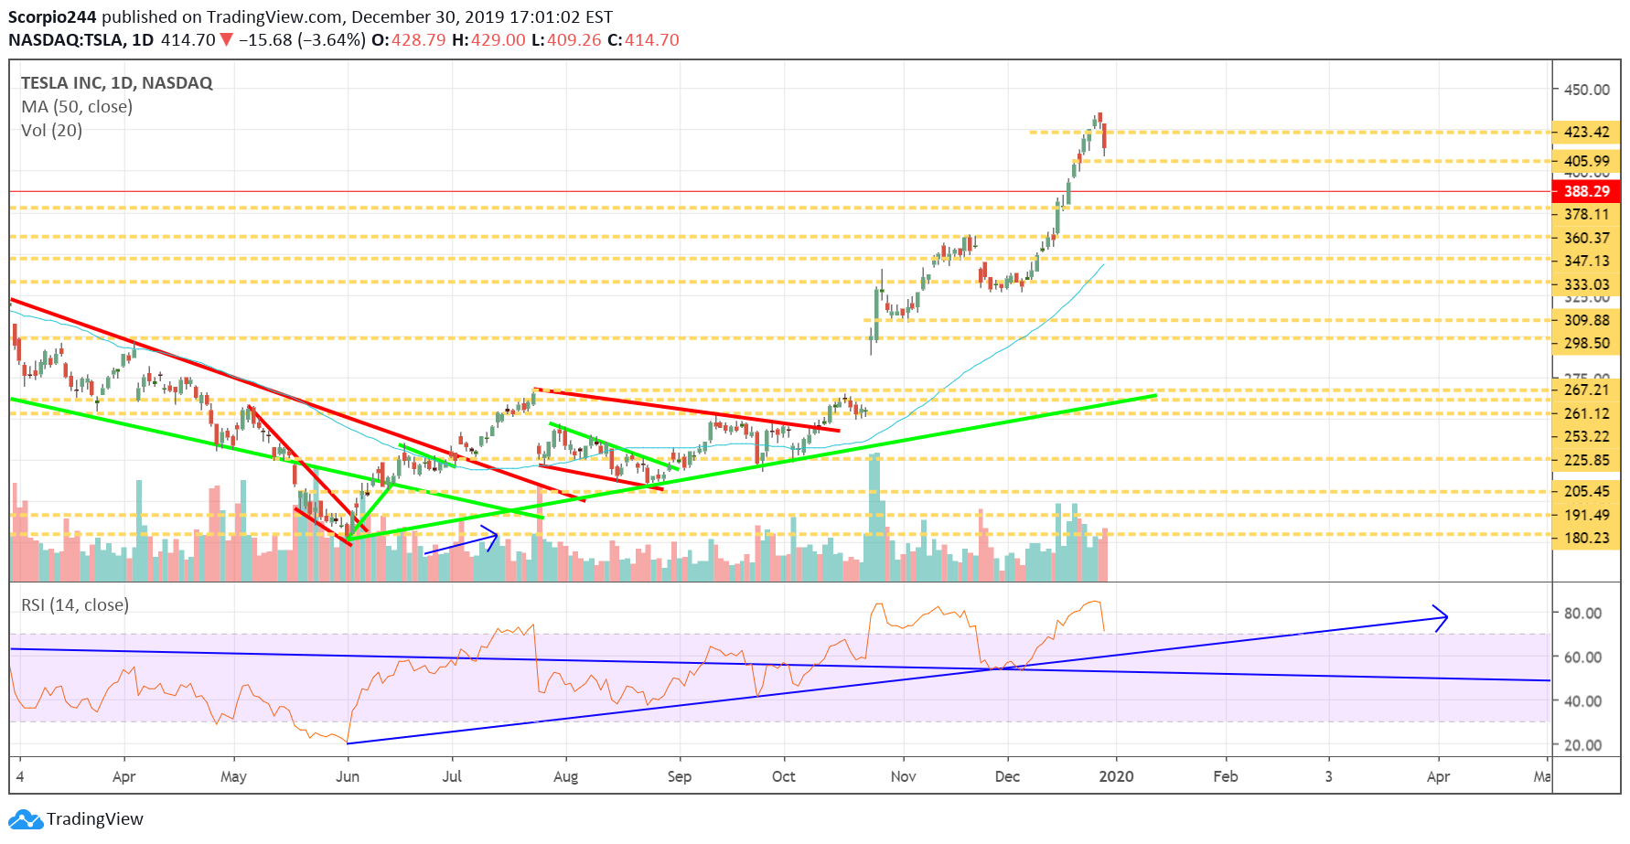Click the 450.00 price axis tick

click(1586, 90)
